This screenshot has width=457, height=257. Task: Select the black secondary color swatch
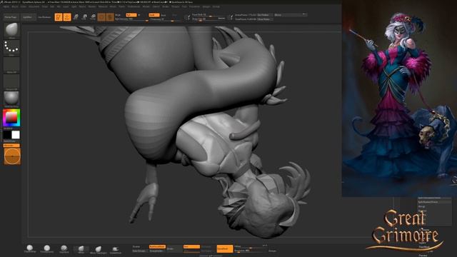[7, 135]
